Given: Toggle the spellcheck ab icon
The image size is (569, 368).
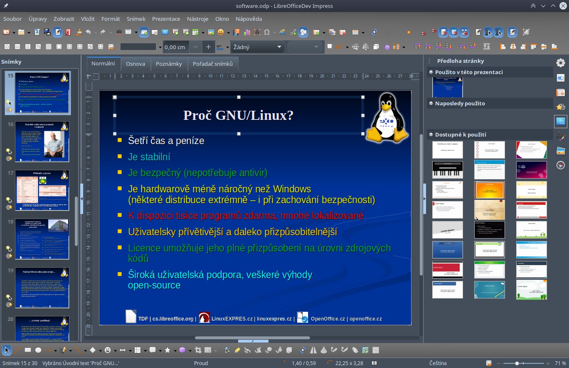Looking at the screenshot, I should (x=119, y=32).
